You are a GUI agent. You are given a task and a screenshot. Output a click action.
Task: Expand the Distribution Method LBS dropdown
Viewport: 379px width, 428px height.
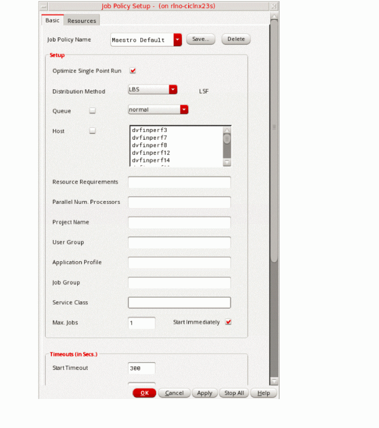pos(173,89)
